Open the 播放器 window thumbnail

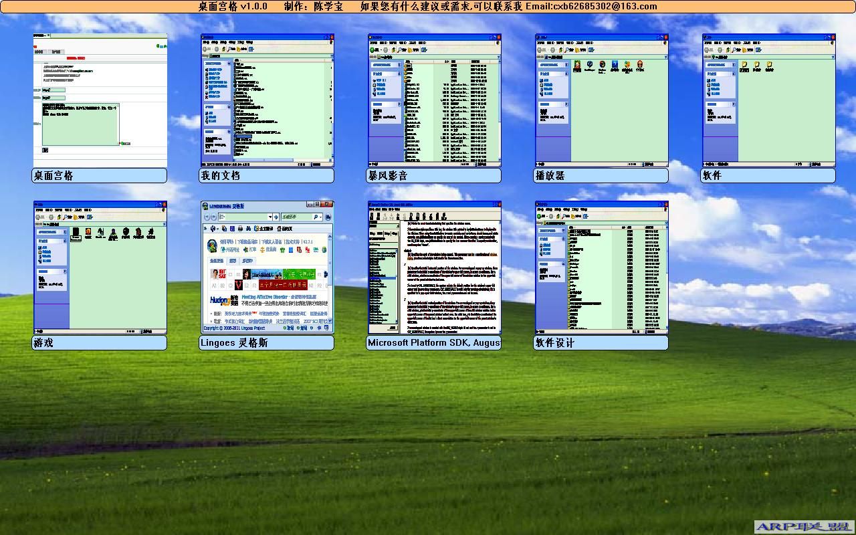[x=602, y=100]
